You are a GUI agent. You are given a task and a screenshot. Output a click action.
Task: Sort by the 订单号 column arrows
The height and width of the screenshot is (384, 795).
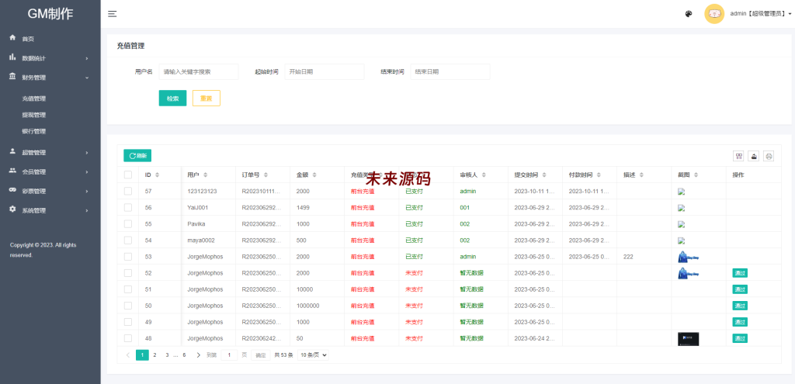266,175
